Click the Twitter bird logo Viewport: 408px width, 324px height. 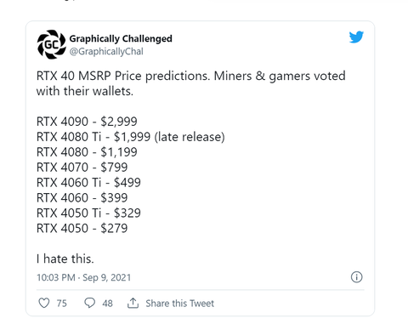coord(356,37)
